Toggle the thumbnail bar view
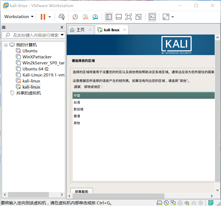The height and width of the screenshot is (206, 221). click(119, 17)
